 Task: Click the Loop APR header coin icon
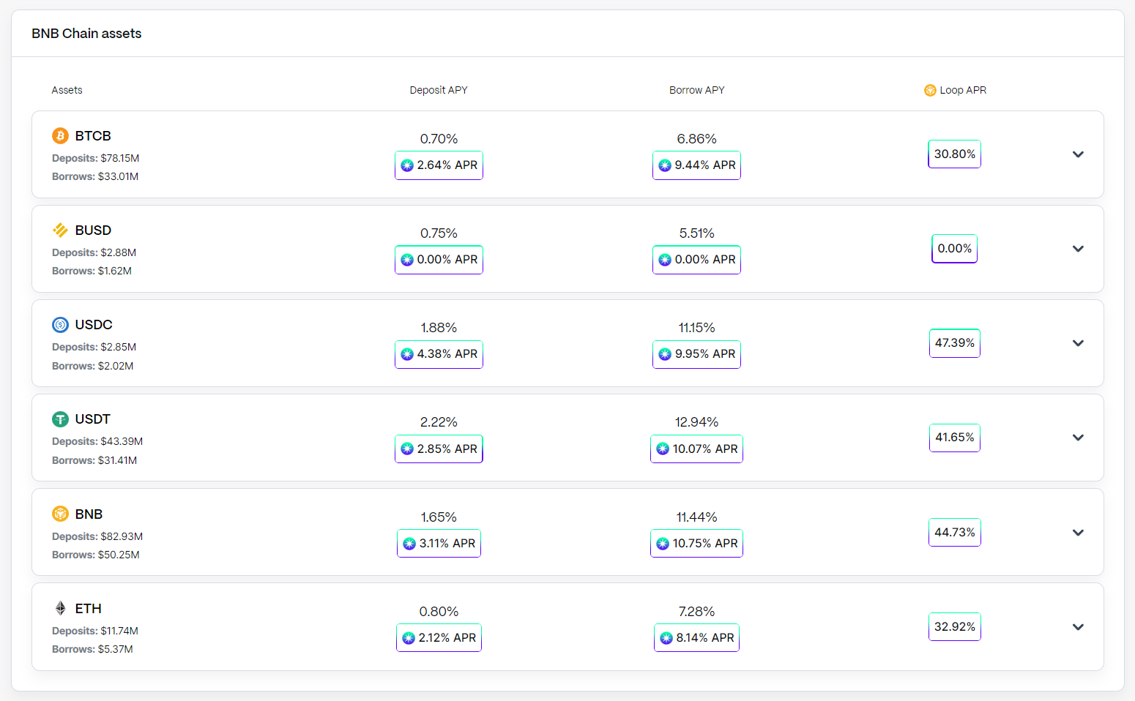pos(930,90)
